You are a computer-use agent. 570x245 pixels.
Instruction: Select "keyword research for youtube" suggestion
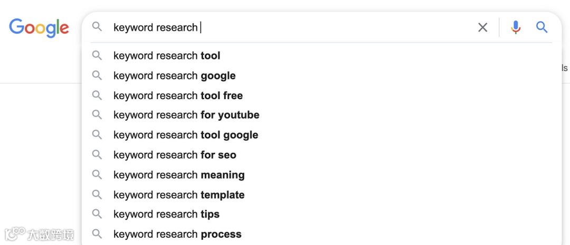coord(186,115)
